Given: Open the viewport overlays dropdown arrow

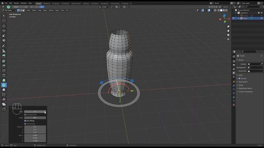Looking at the screenshot, I should [212, 10].
